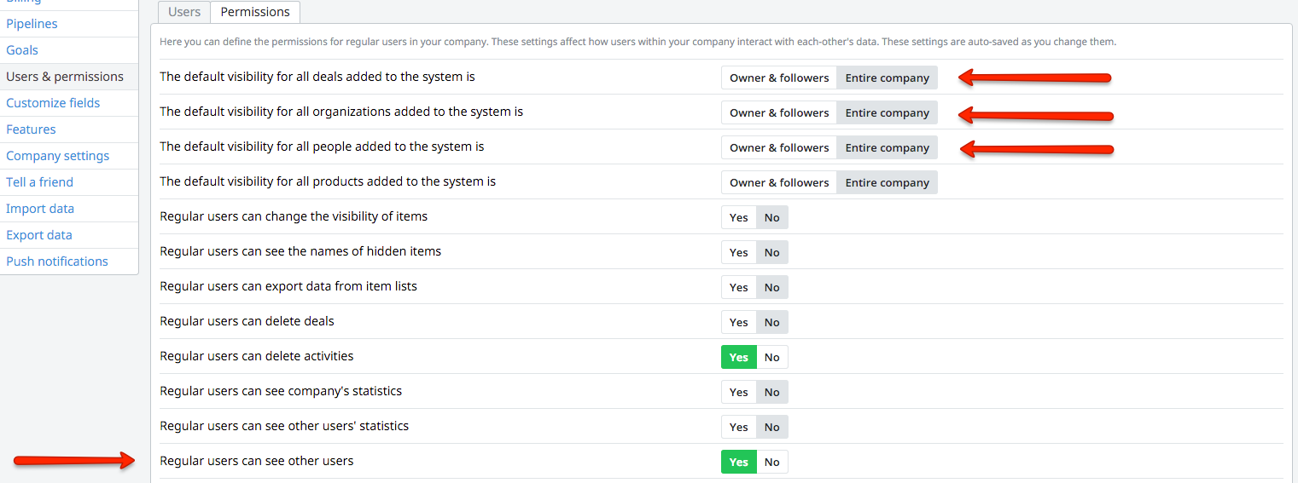The height and width of the screenshot is (483, 1298).
Task: Select the Permissions tab
Action: [255, 12]
